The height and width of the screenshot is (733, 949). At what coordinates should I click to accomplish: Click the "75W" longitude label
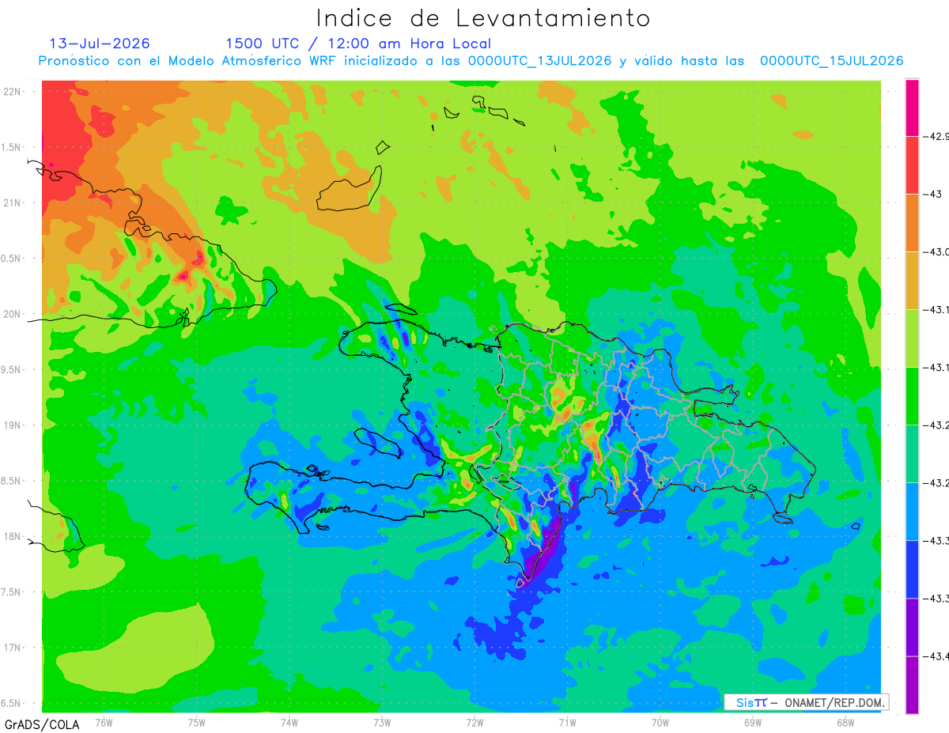click(x=197, y=722)
